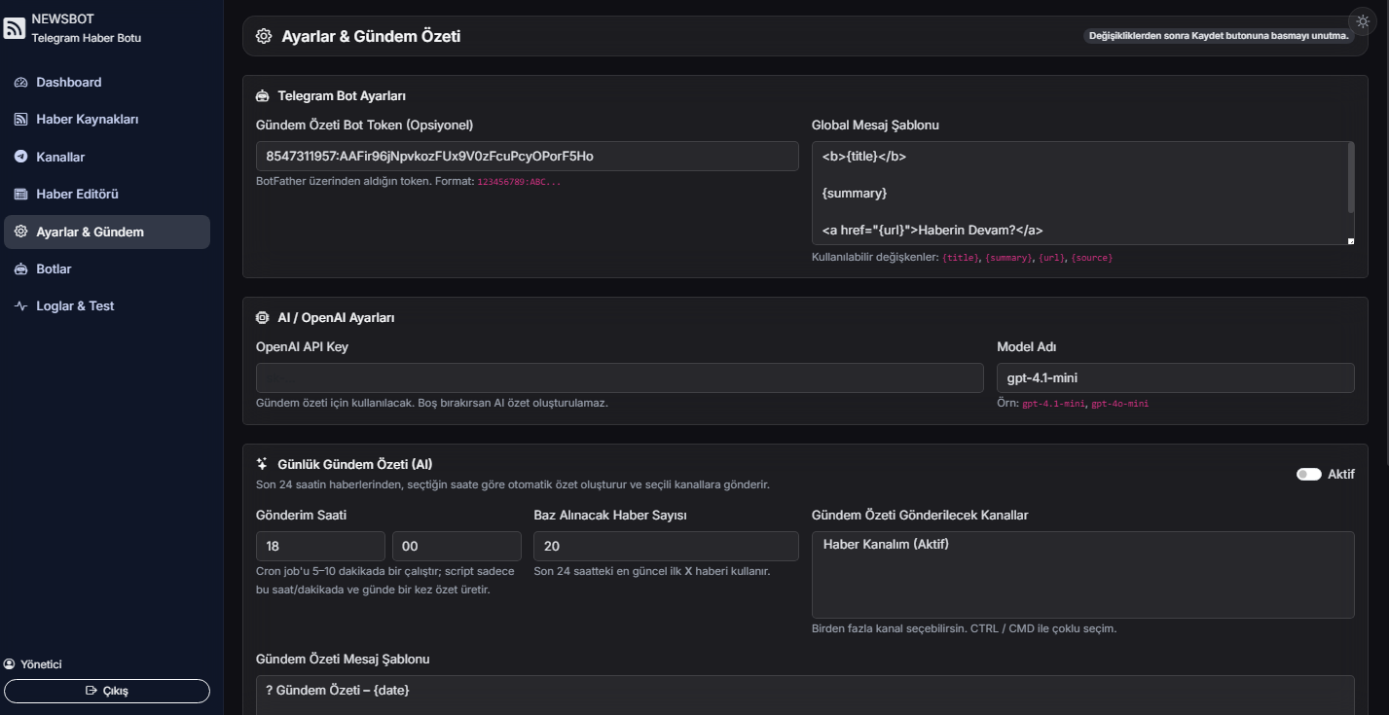The height and width of the screenshot is (715, 1389).
Task: Click the Botlar robot icon
Action: pyautogui.click(x=20, y=269)
